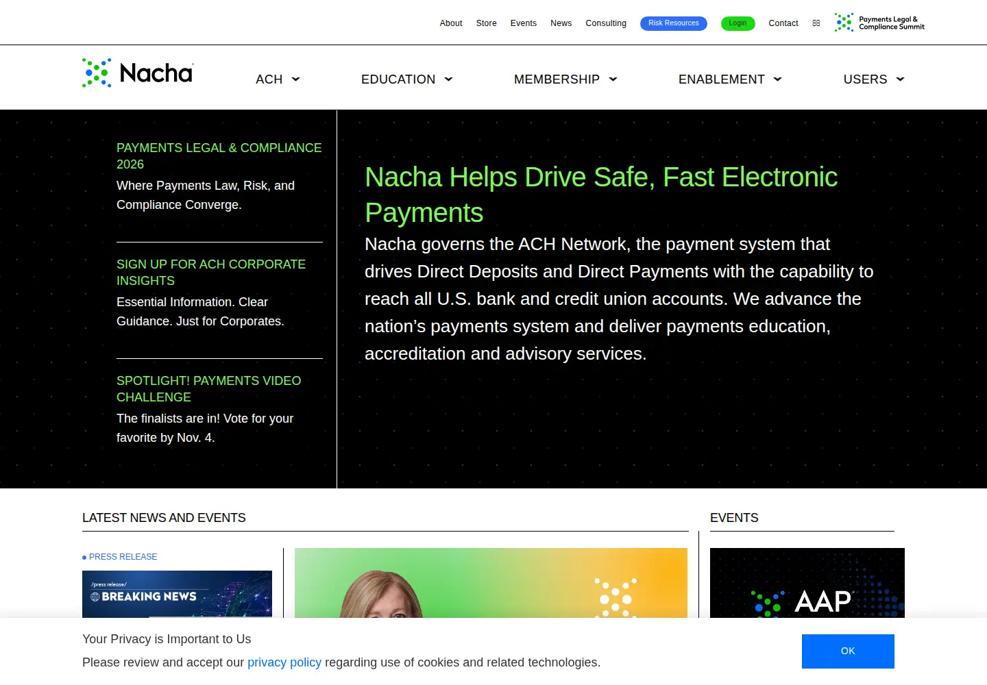The height and width of the screenshot is (685, 987).
Task: Expand the USERS menu chevron
Action: 901,79
